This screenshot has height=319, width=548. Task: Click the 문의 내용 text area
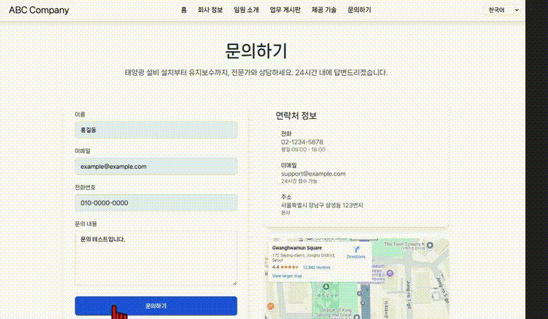(156, 259)
